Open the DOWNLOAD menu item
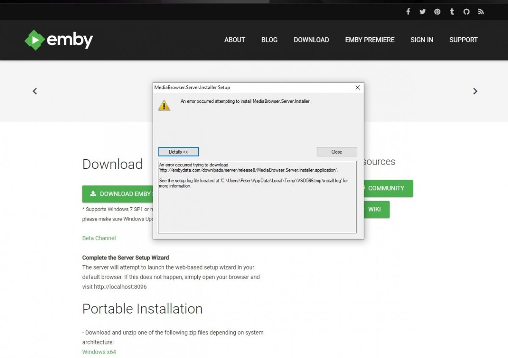The width and height of the screenshot is (508, 358). [311, 40]
